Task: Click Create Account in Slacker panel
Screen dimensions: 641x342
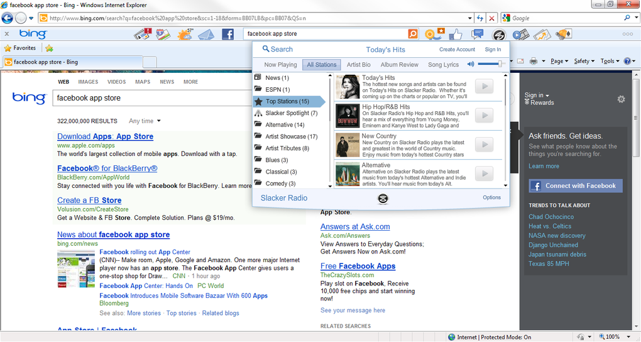Action: click(457, 50)
